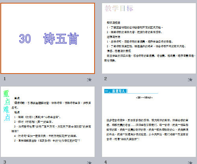Image resolution: width=197 pixels, height=164 pixels.
Task: Click the "难点" subheading on slide 3
Action: pos(17,112)
